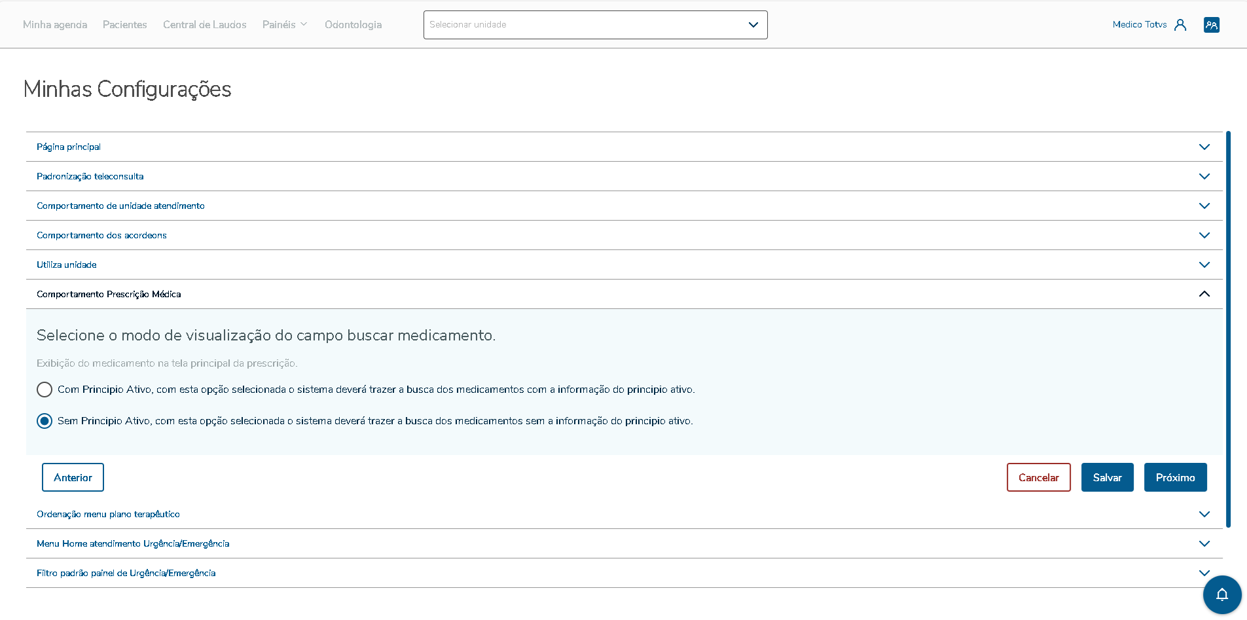This screenshot has width=1247, height=620.
Task: Open the Selecionar unidade dropdown
Action: [595, 25]
